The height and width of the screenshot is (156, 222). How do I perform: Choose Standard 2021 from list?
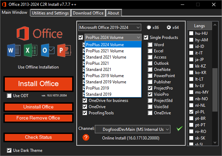(x=113, y=70)
